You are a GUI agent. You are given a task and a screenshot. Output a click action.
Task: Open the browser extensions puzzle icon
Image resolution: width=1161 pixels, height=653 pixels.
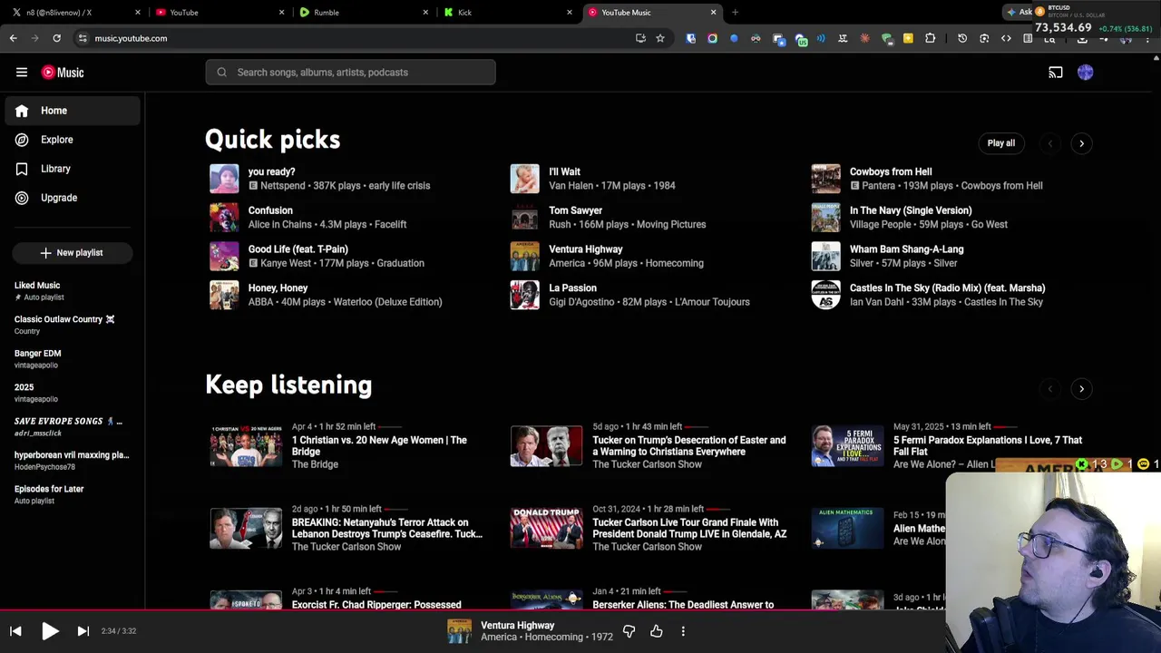click(930, 38)
